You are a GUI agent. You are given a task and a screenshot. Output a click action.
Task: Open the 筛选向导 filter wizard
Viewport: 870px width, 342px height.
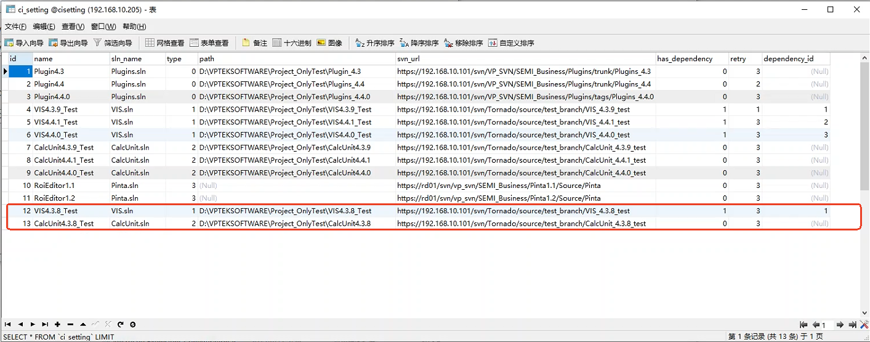coord(113,43)
